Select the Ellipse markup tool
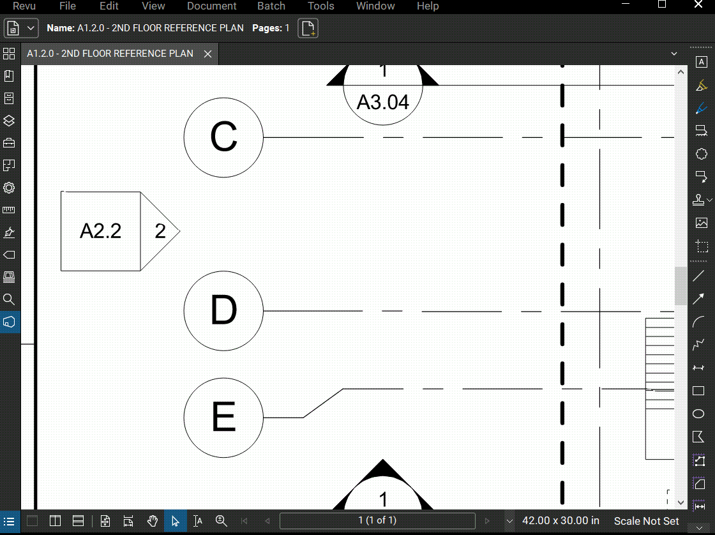Viewport: 715px width, 535px height. [698, 414]
